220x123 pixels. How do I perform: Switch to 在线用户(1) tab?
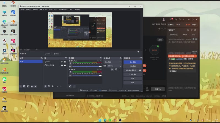[x=174, y=35]
